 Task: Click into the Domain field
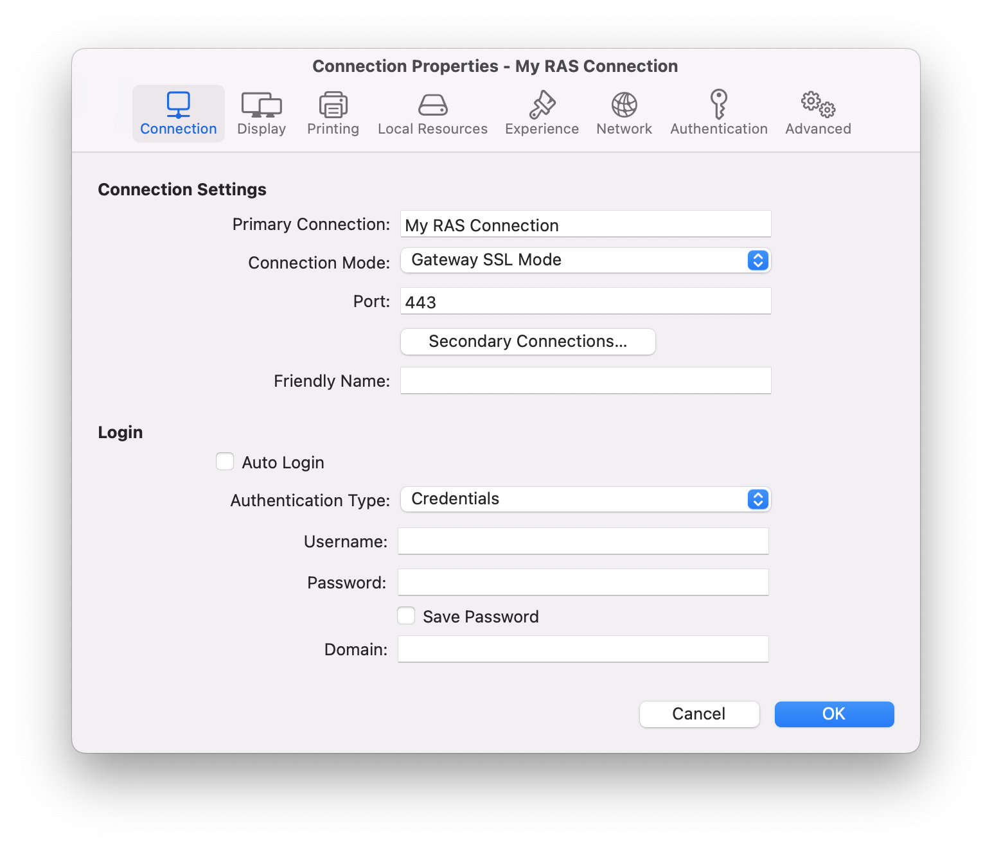click(x=583, y=649)
